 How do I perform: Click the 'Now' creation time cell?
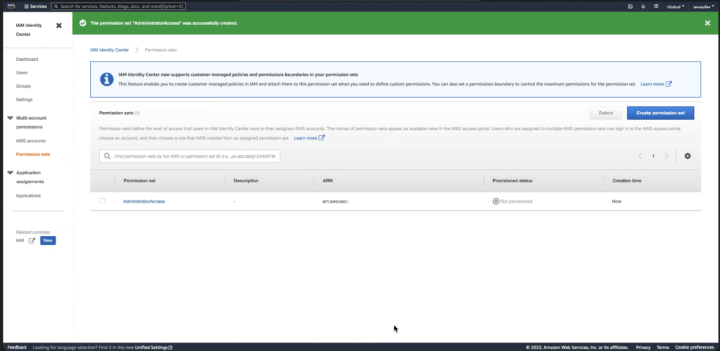617,201
